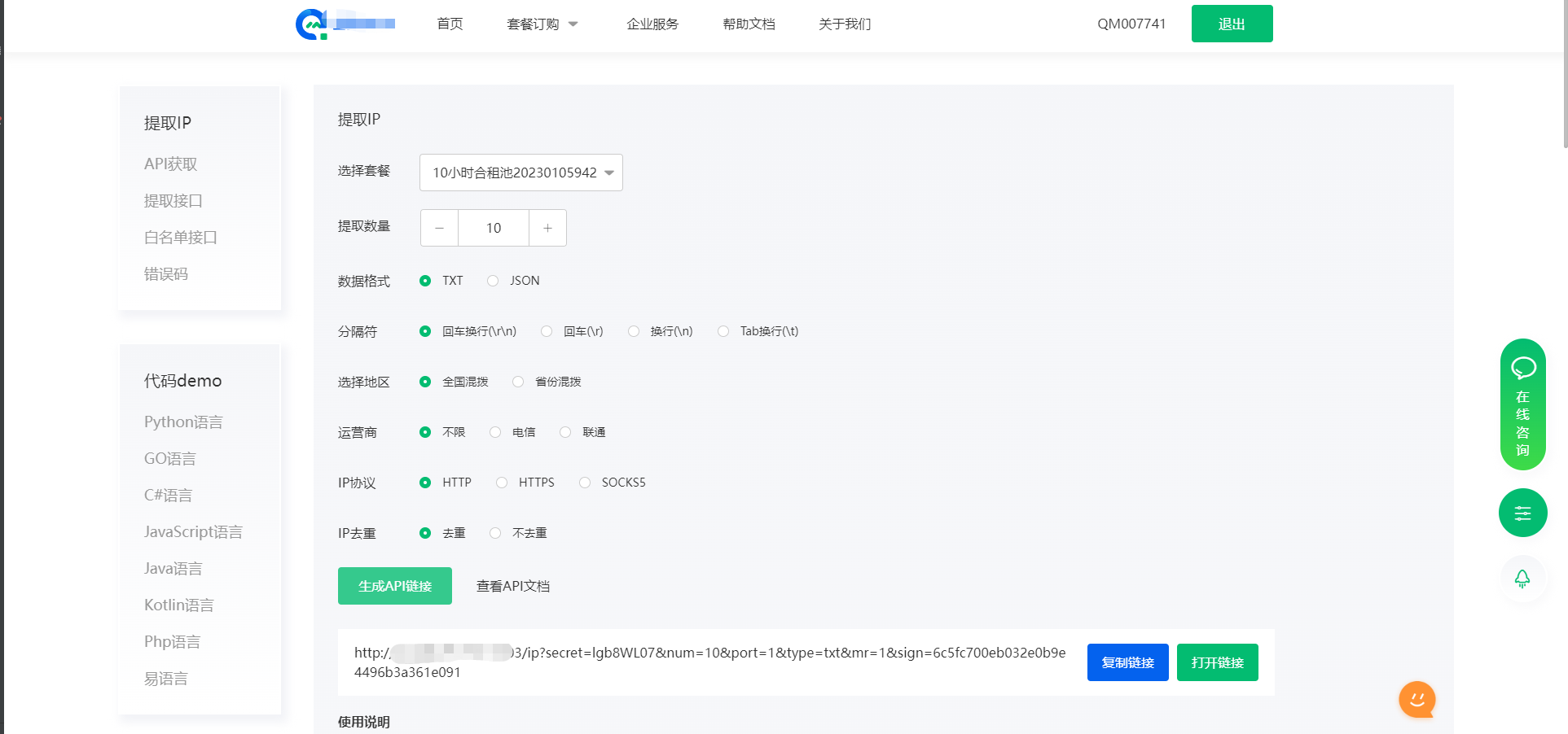The image size is (1568, 734).
Task: Open Python语言 code demo
Action: 183,422
